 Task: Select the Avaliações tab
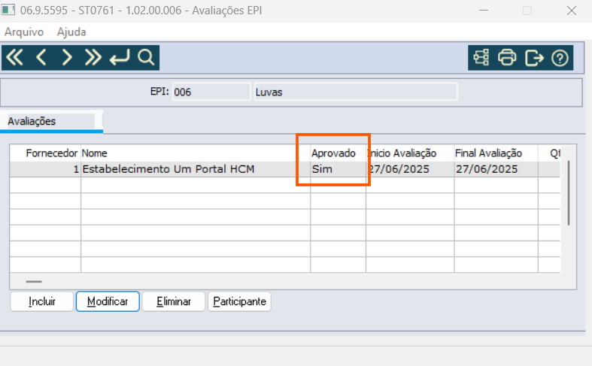point(51,122)
